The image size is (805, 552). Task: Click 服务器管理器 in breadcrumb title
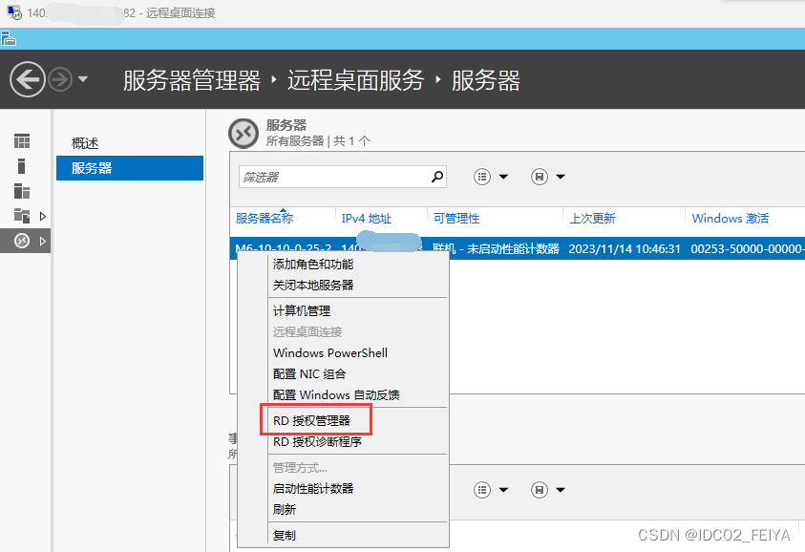coord(192,80)
